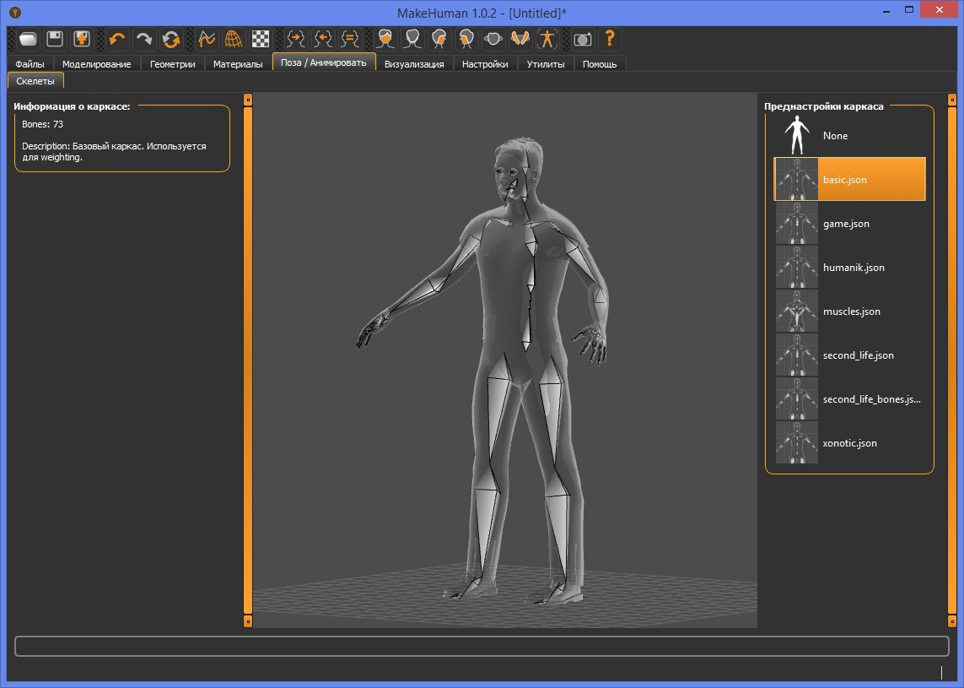Choose the game.json skeleton preset
Screen dimensions: 964x688
coord(849,224)
